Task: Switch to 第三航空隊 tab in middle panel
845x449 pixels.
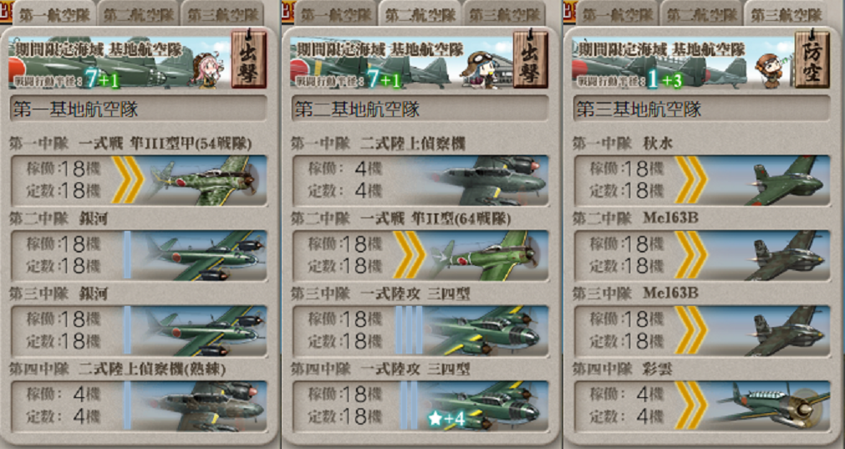Action: point(505,14)
